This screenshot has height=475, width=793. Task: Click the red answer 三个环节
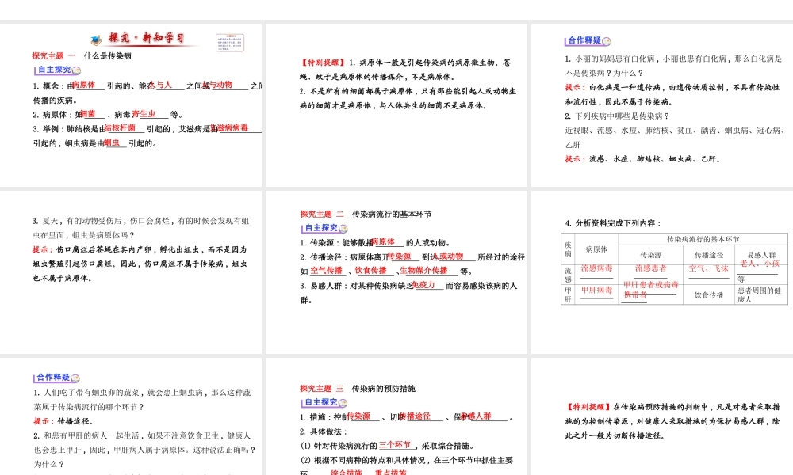[x=395, y=445]
